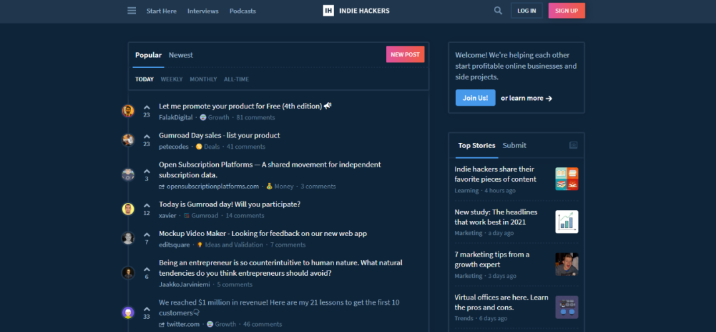Viewport: 716px width, 332px height.
Task: Upvote the Gumroad Day sales post
Action: pyautogui.click(x=147, y=137)
